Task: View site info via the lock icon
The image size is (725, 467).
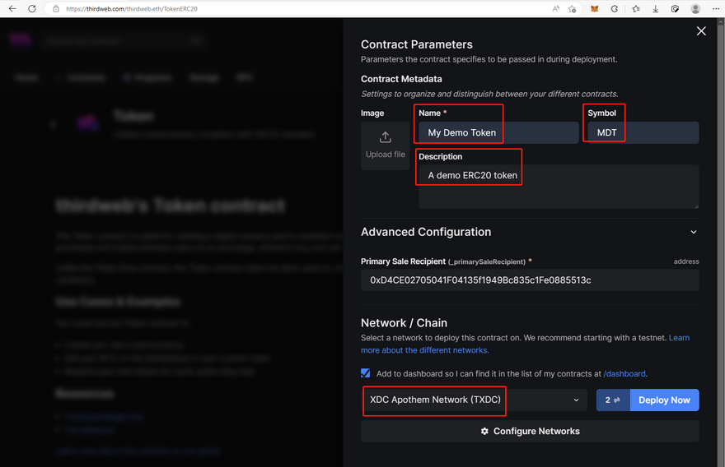Action: (56, 9)
